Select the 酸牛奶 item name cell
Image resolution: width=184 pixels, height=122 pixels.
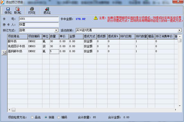17,41
